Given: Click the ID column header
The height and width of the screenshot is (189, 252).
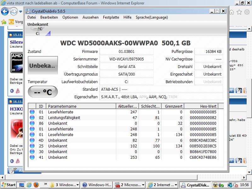Looking at the screenshot, I should click(x=41, y=106).
